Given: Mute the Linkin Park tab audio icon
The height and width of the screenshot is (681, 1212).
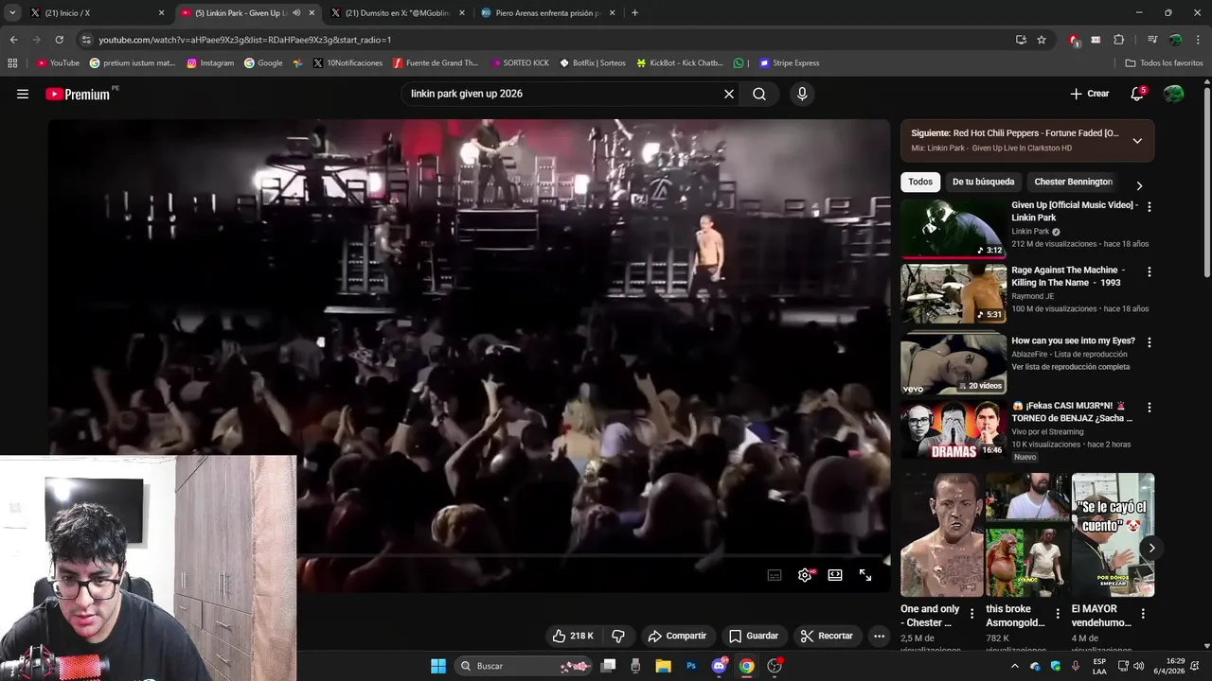Looking at the screenshot, I should pyautogui.click(x=296, y=13).
